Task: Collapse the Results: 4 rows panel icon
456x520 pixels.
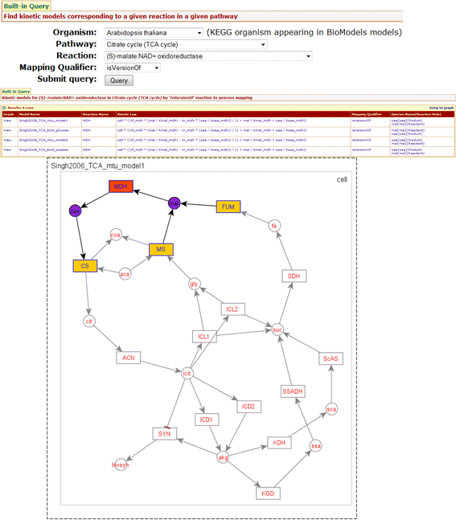Action: 4,108
